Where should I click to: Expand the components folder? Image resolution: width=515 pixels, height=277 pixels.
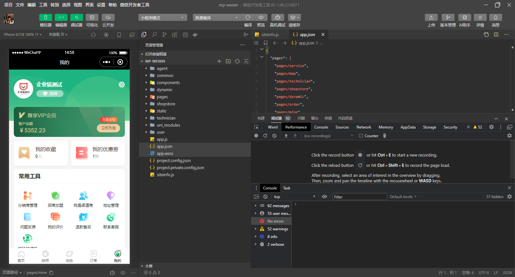(168, 83)
